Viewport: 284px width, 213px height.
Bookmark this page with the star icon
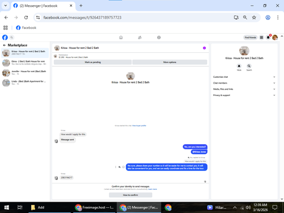(254, 18)
